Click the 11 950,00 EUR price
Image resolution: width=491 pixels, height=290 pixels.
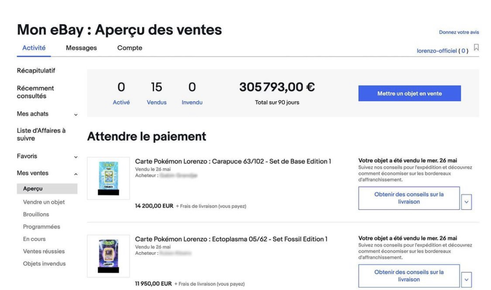[154, 283]
